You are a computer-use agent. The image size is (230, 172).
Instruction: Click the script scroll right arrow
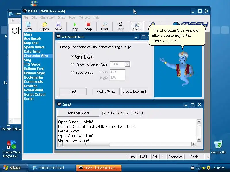pos(194,144)
